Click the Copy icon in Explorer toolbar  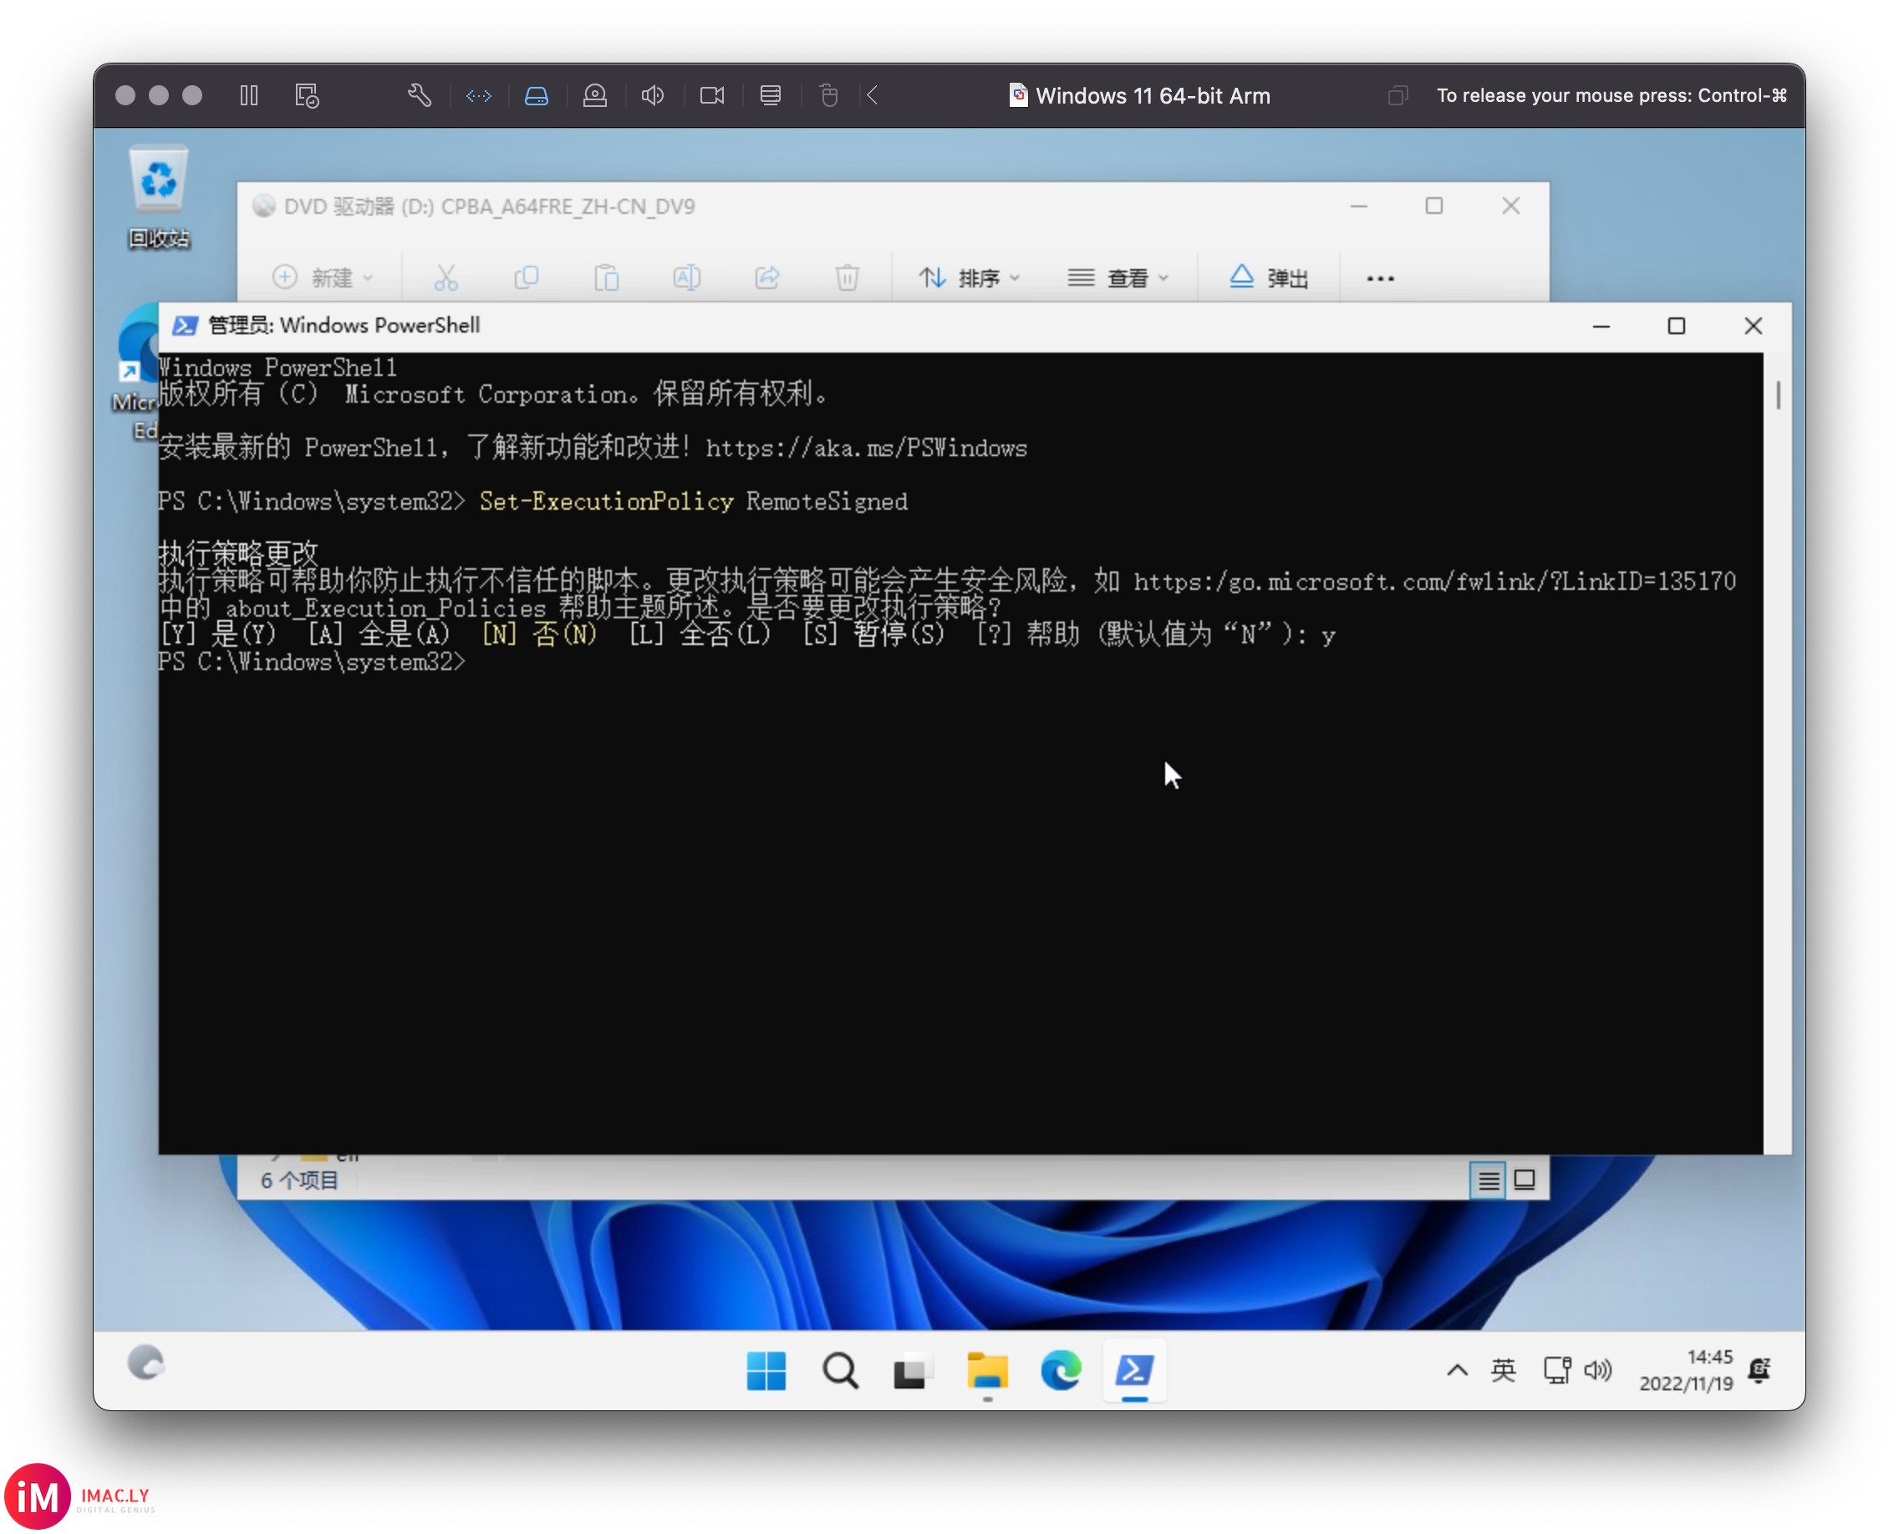click(526, 278)
